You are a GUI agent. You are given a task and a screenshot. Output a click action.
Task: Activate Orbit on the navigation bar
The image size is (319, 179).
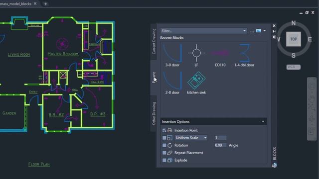pos(312,119)
